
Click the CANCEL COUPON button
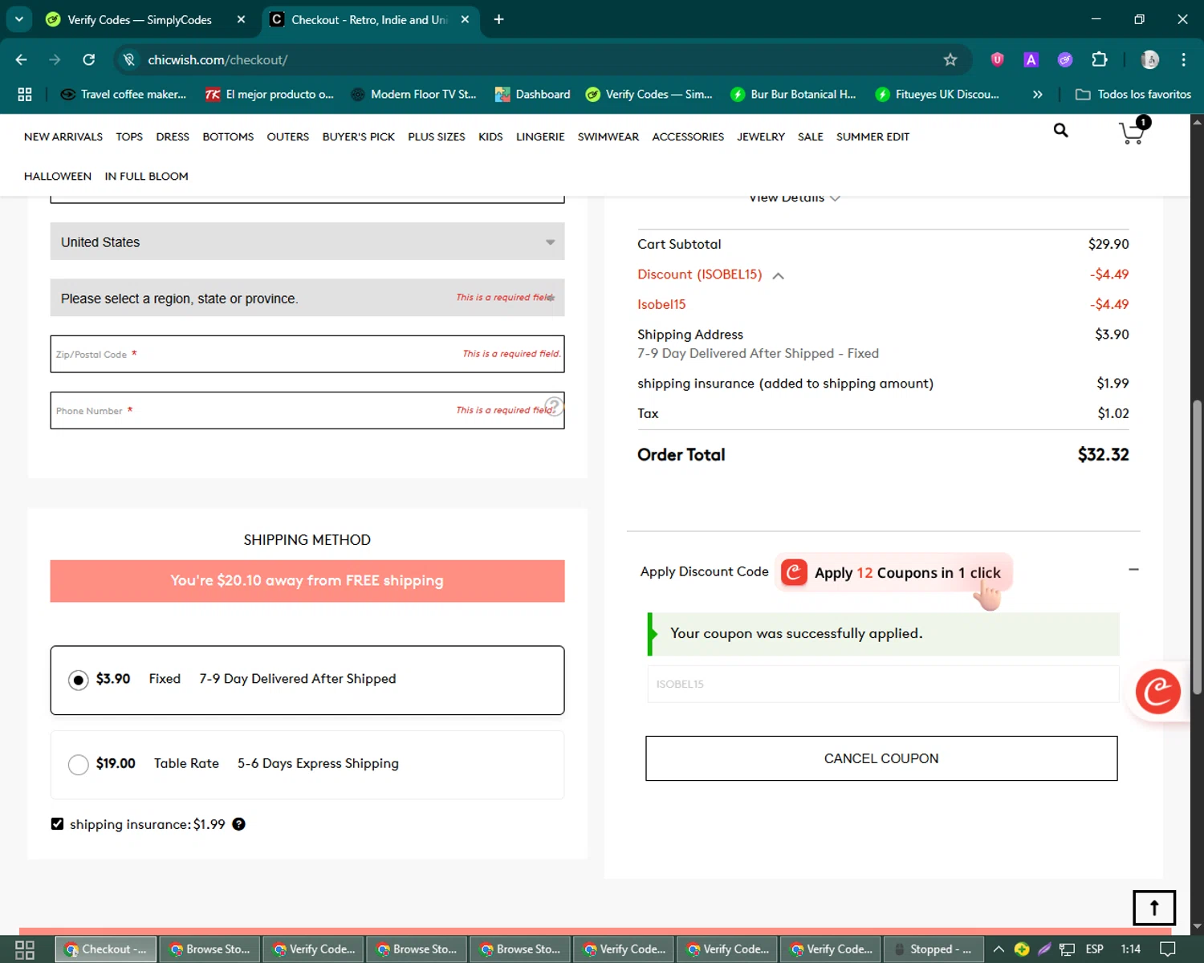tap(881, 758)
